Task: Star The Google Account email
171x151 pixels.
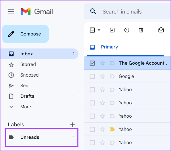Action: (x=102, y=63)
